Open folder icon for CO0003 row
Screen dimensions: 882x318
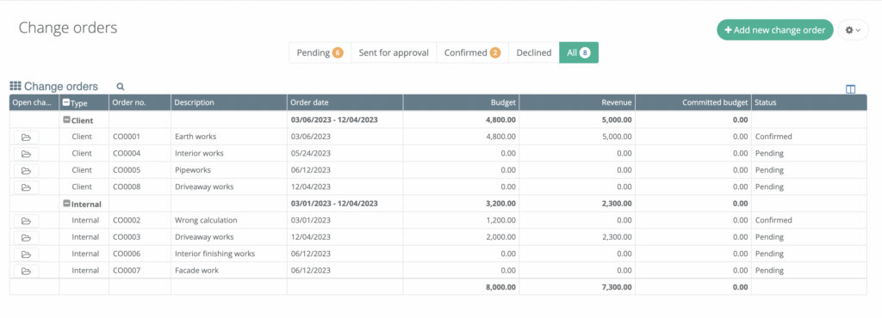point(26,237)
